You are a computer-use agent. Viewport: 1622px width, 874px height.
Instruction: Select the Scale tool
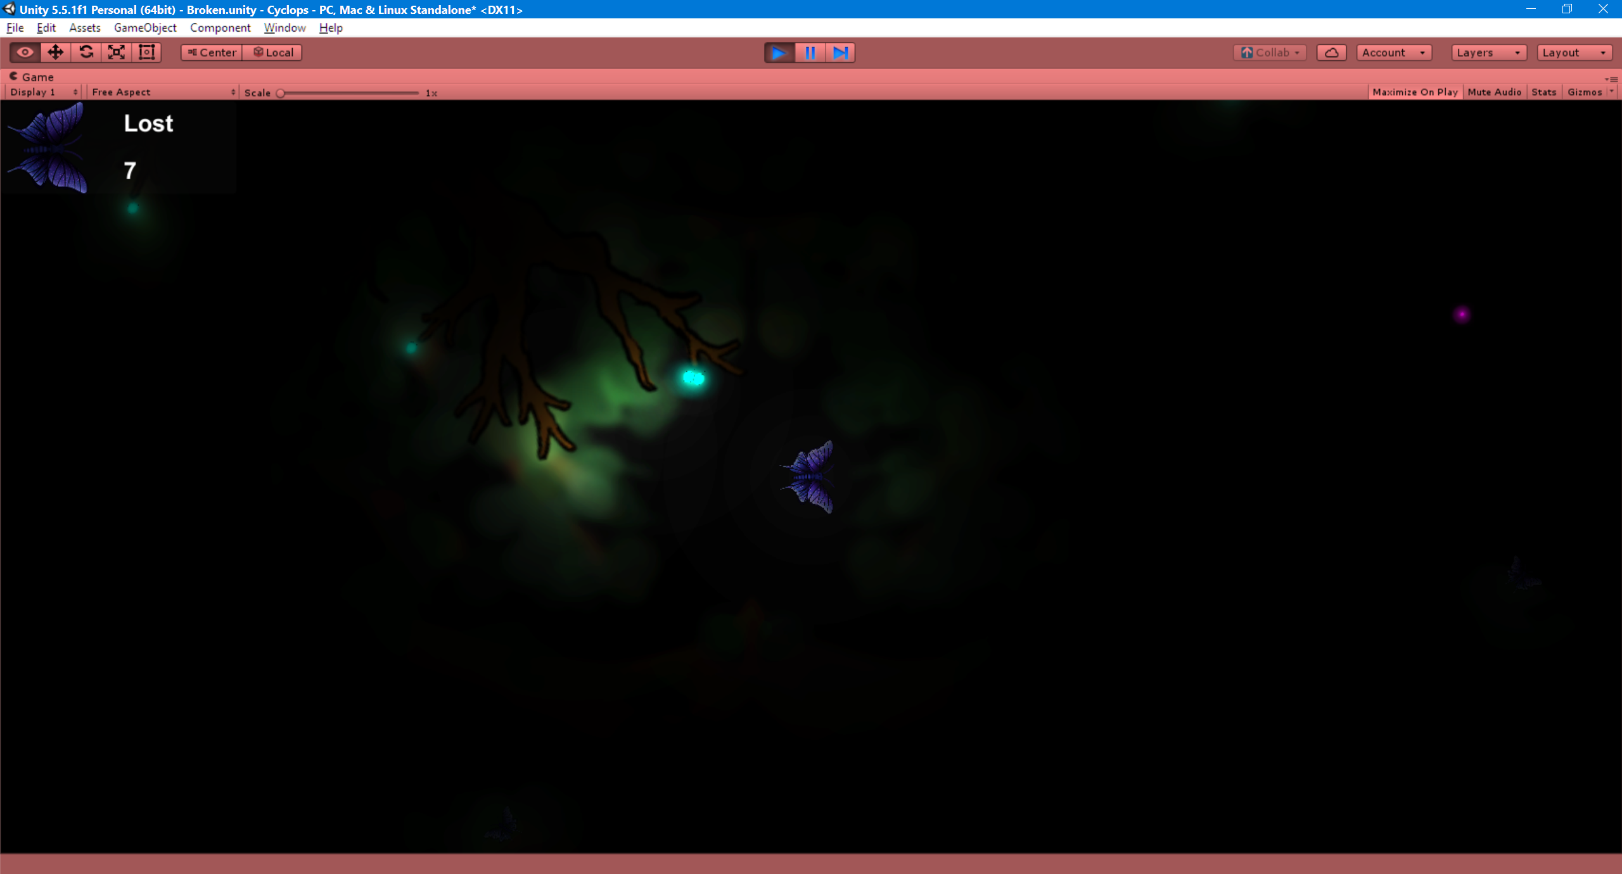(117, 53)
